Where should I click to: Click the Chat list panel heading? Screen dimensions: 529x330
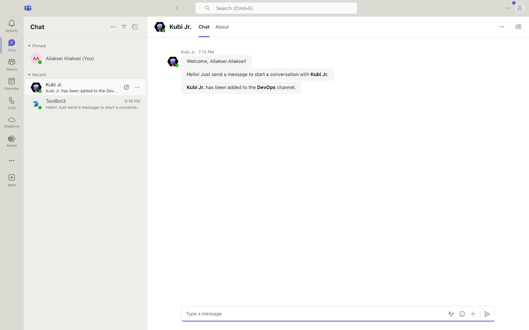click(x=37, y=27)
